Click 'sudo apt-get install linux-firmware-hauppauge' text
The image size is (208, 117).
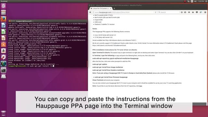[x=111, y=77]
